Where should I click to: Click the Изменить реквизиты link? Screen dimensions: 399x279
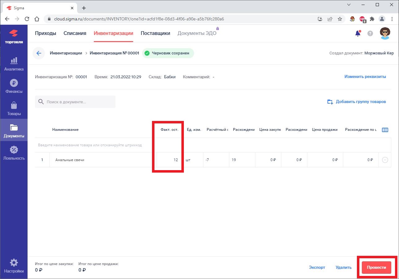tap(365, 77)
